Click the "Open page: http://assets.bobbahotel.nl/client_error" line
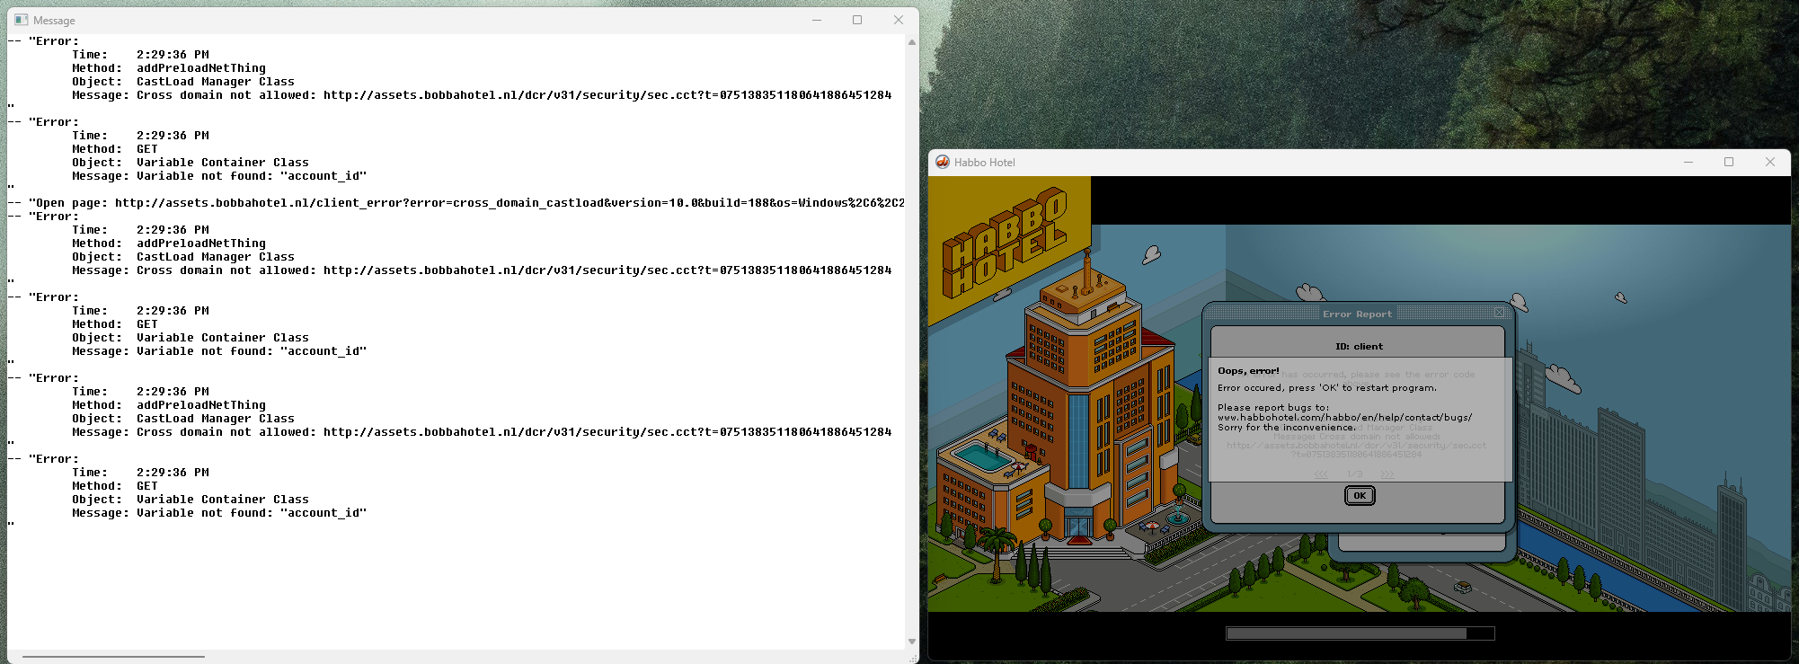Image resolution: width=1799 pixels, height=664 pixels. point(456,203)
